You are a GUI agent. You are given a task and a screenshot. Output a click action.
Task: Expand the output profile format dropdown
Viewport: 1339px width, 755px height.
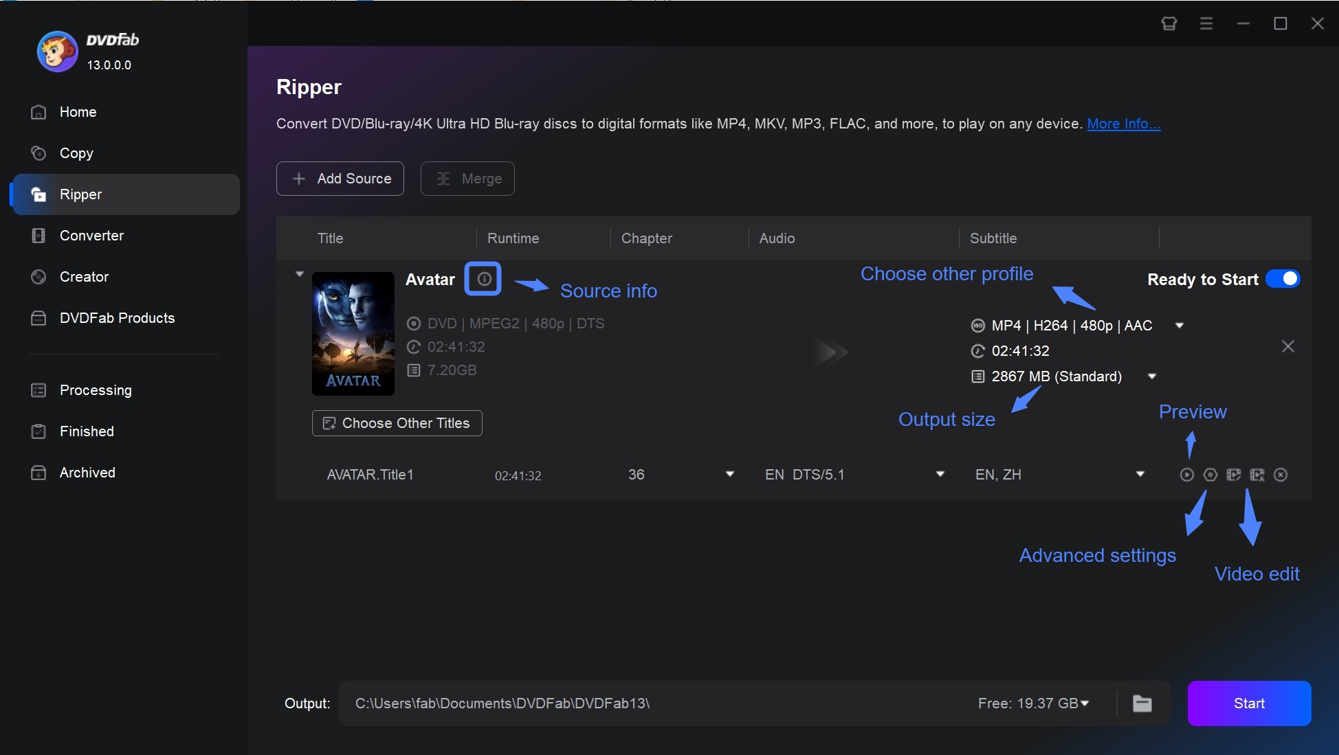[1181, 325]
